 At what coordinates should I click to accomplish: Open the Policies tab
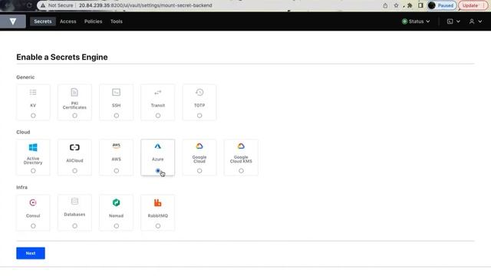pyautogui.click(x=93, y=21)
